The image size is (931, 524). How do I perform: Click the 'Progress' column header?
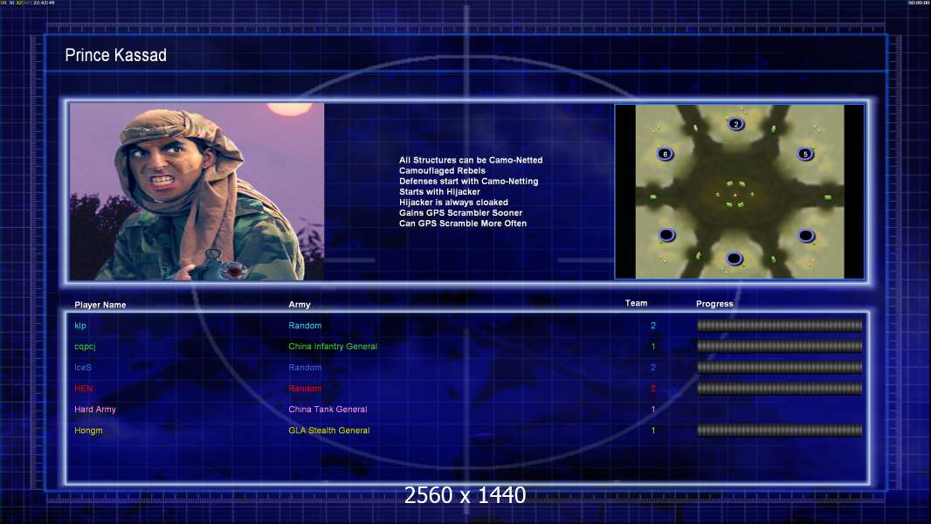point(714,304)
